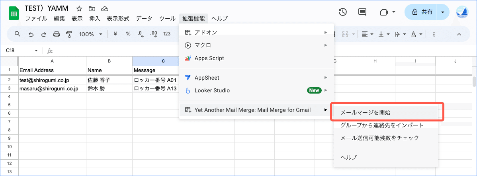The width and height of the screenshot is (477, 176).
Task: Apply yen currency format
Action: coord(115,34)
